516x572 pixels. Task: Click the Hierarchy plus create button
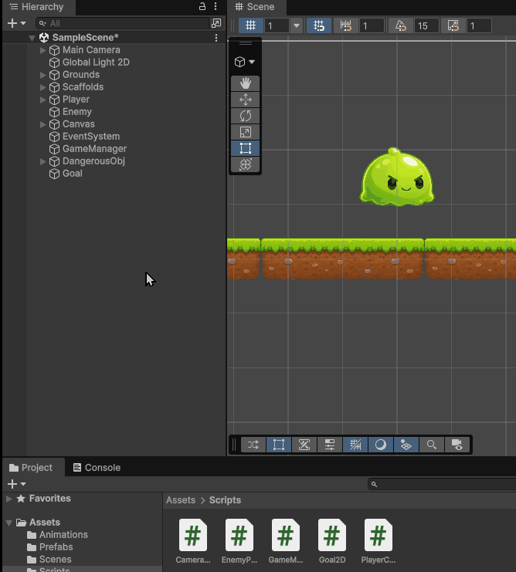[x=16, y=23]
